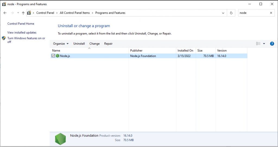Open the Organize dropdown menu

coord(61,44)
